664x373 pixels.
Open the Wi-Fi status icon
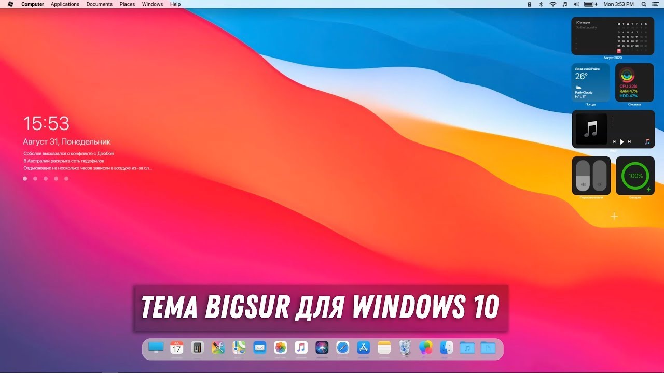[x=552, y=4]
